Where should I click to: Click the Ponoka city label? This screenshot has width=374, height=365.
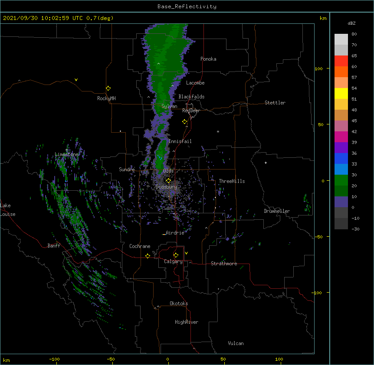tap(208, 59)
